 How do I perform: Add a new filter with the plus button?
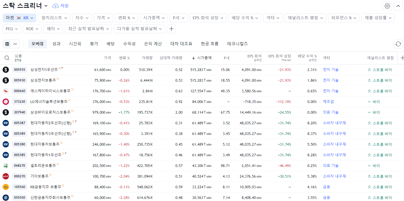point(171,29)
